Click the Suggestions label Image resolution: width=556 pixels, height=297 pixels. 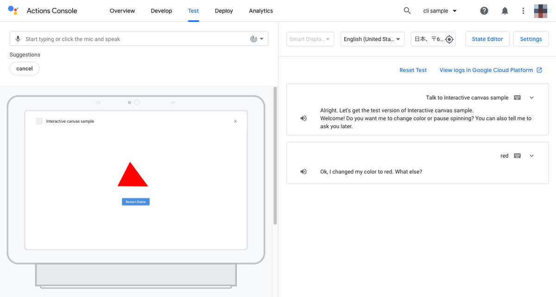(25, 55)
